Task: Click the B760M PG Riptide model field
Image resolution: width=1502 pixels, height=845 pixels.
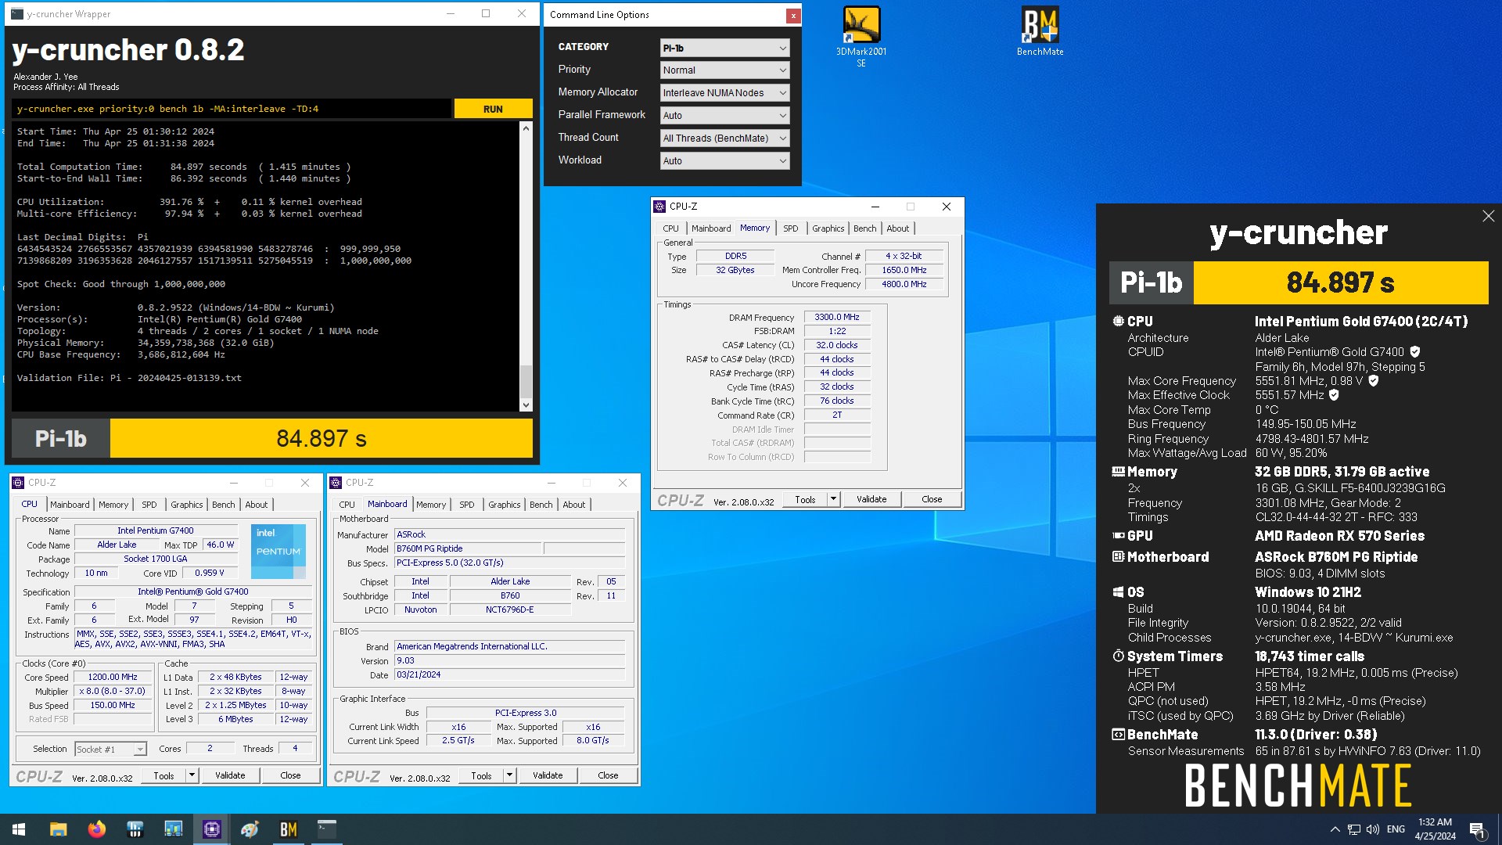Action: (467, 549)
